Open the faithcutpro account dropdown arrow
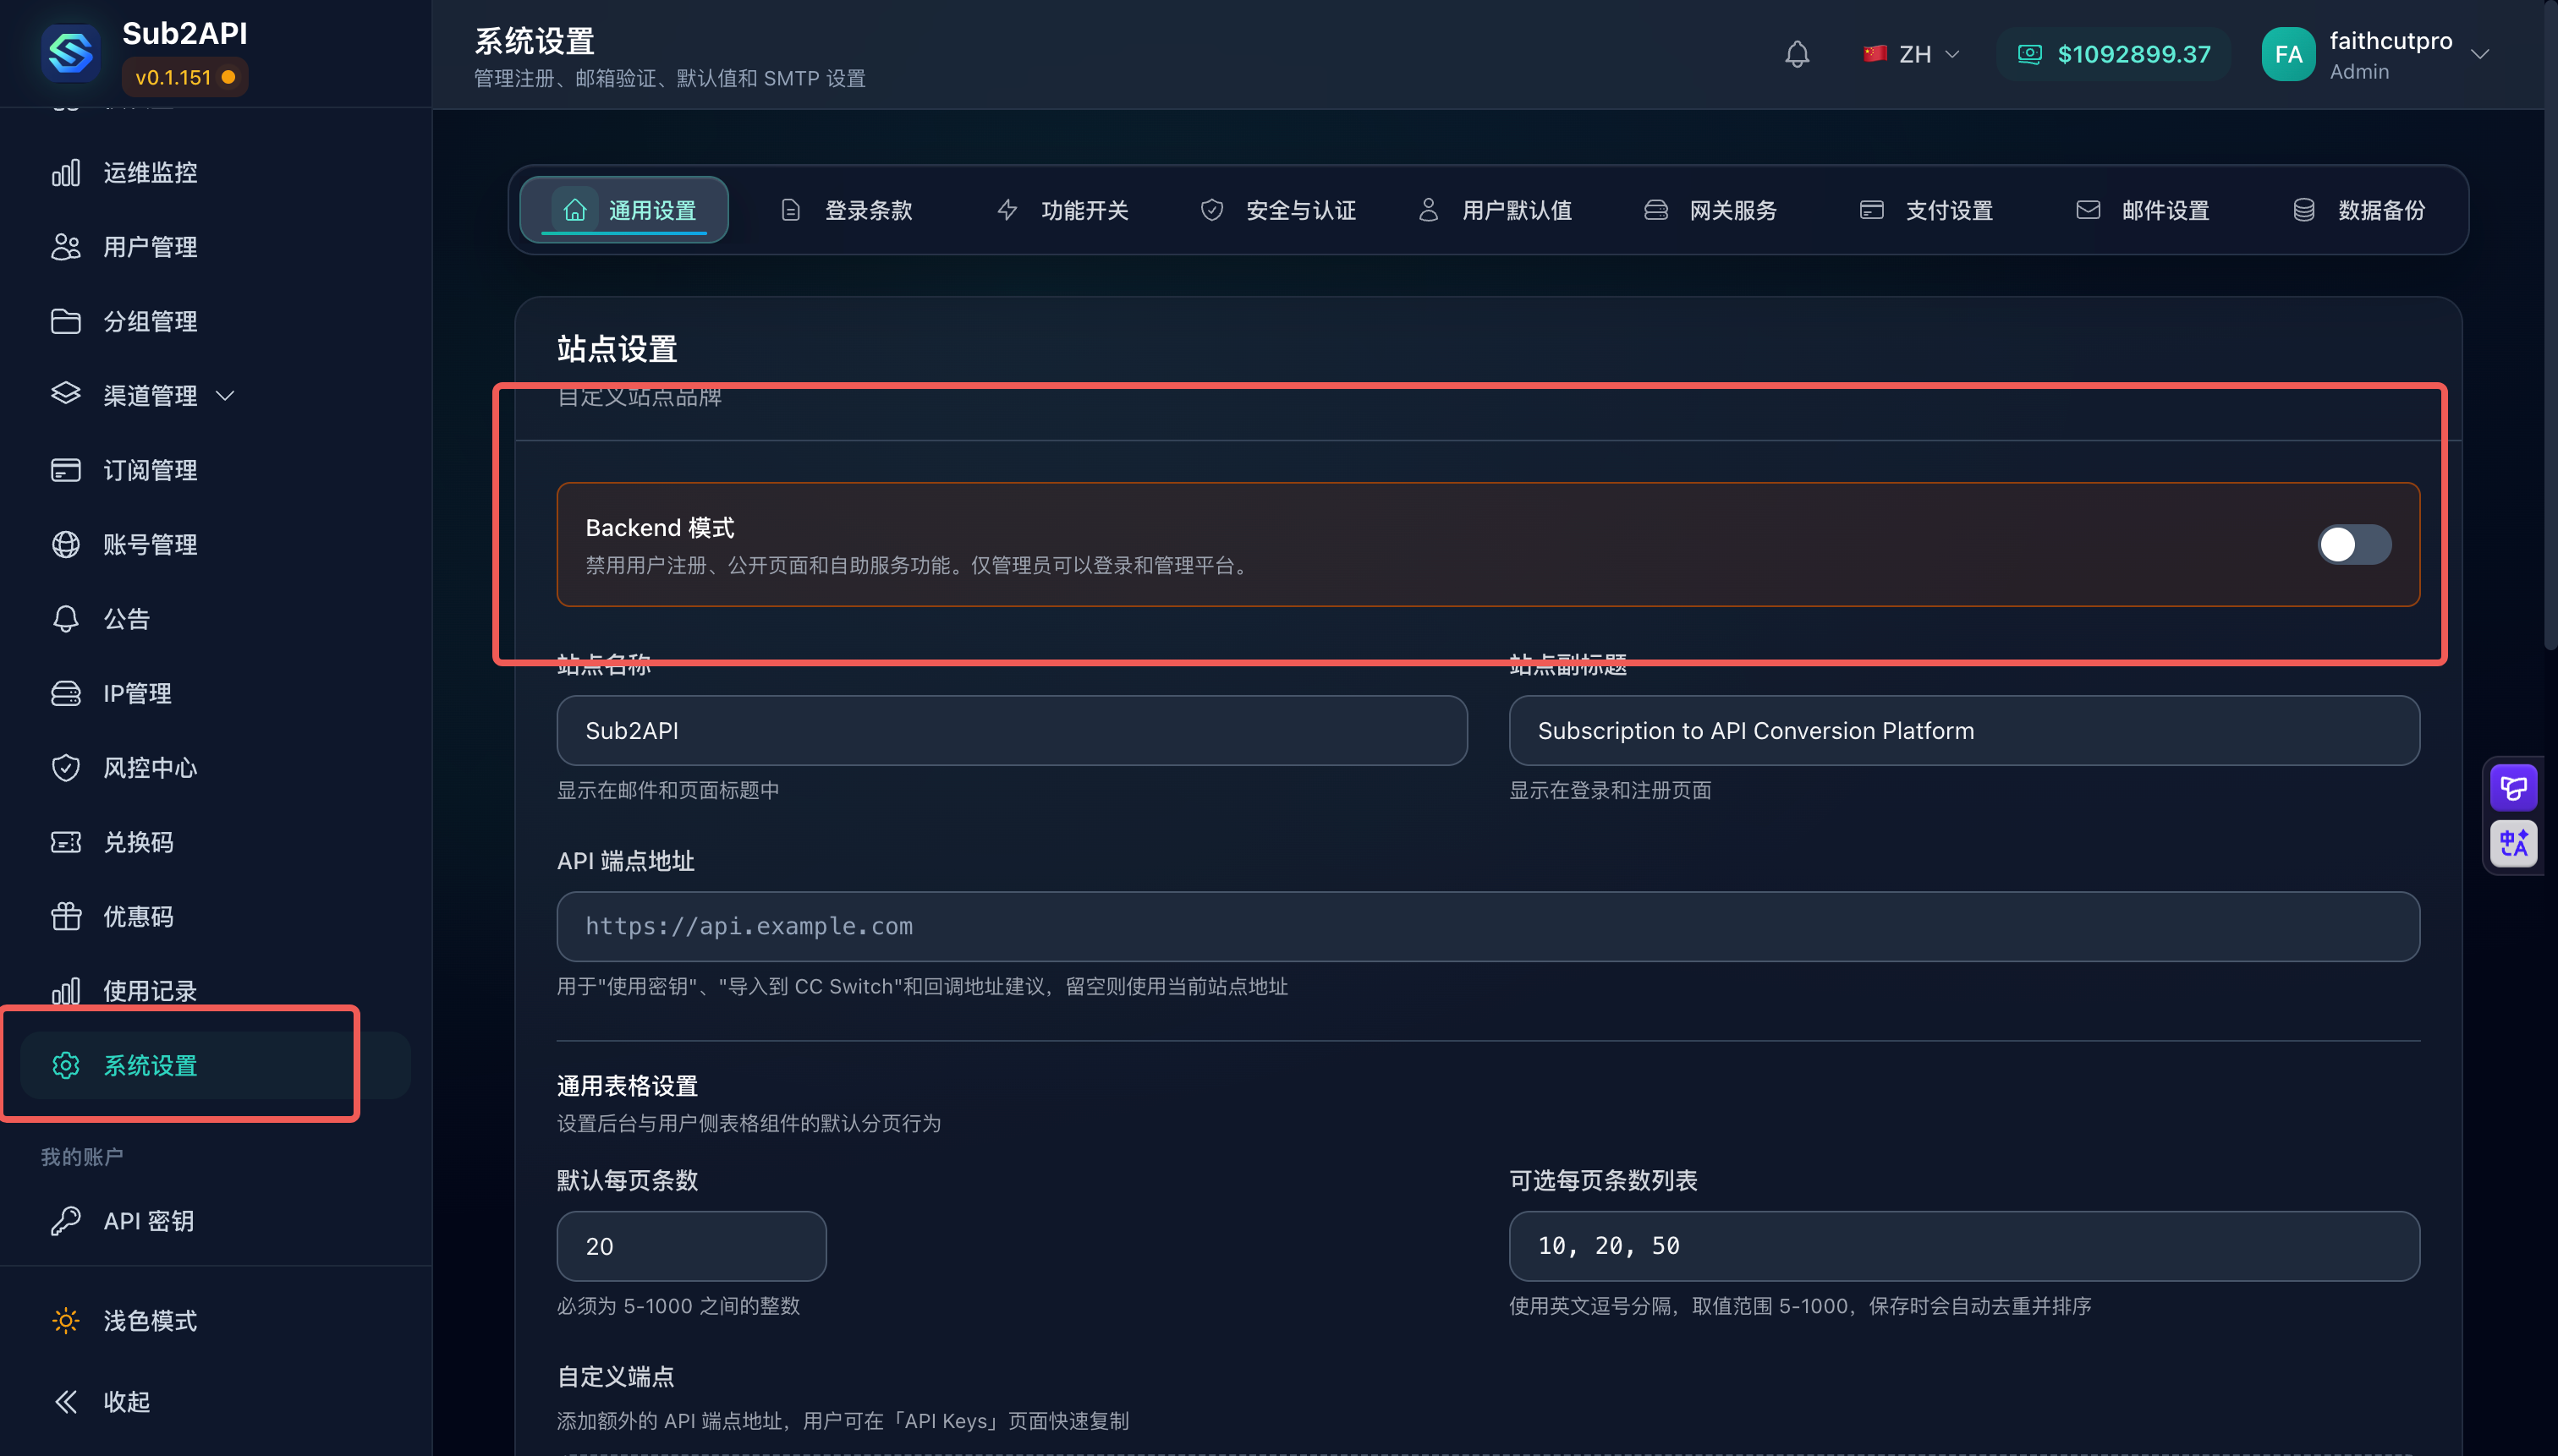 (2479, 54)
